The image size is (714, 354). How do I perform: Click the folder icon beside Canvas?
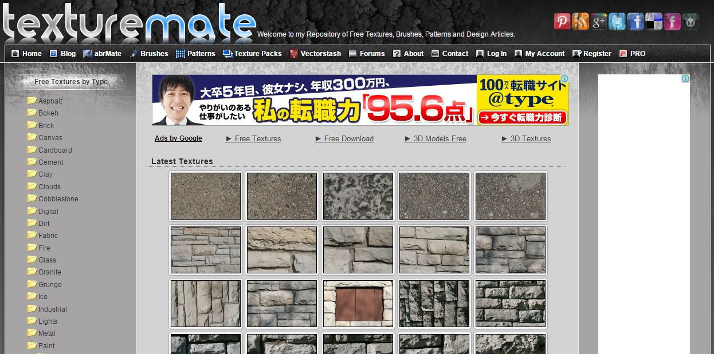pyautogui.click(x=32, y=137)
